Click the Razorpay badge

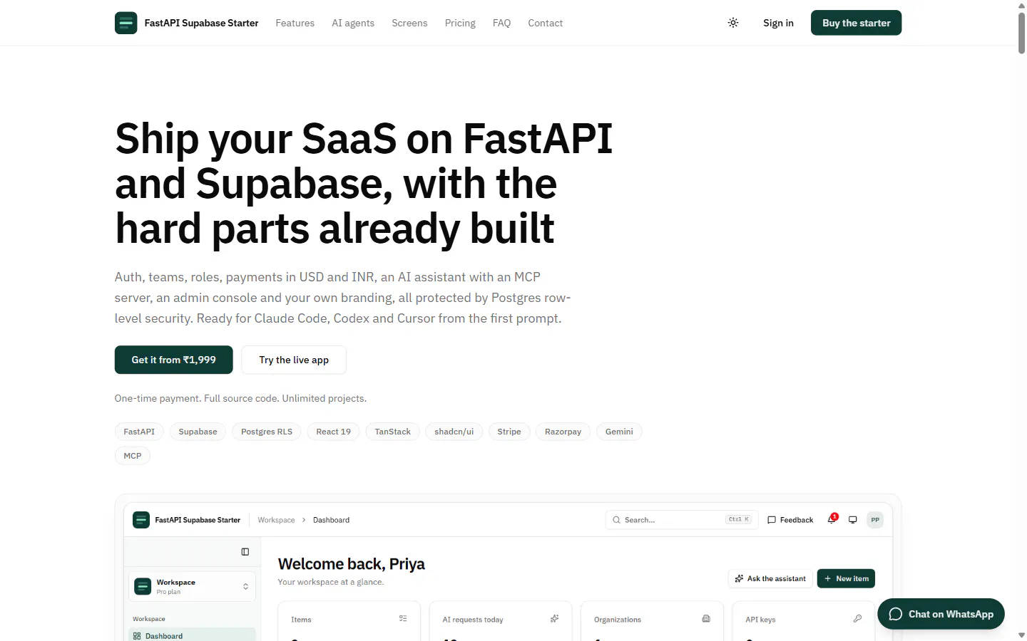pyautogui.click(x=563, y=432)
